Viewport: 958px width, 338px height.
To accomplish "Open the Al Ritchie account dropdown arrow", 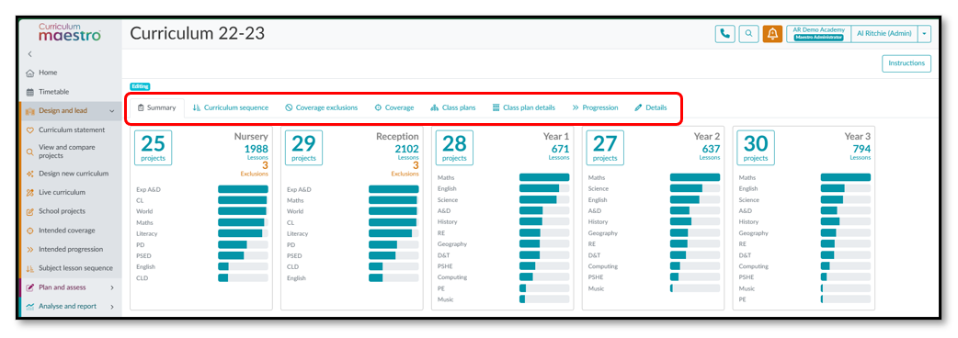I will click(924, 34).
